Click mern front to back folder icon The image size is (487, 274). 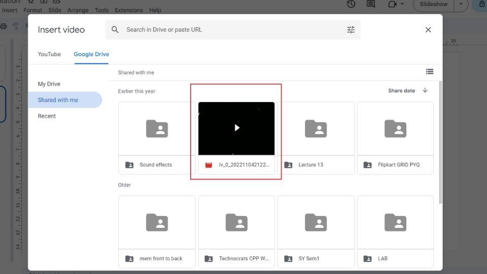pyautogui.click(x=157, y=222)
